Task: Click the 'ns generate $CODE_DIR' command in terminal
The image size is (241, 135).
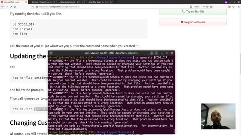Action: [x=151, y=57]
